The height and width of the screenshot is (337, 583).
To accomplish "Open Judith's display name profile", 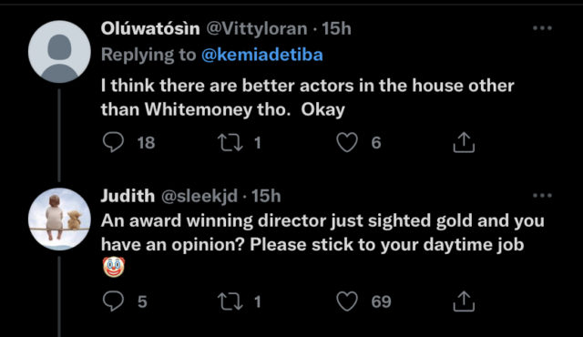I will pyautogui.click(x=128, y=196).
